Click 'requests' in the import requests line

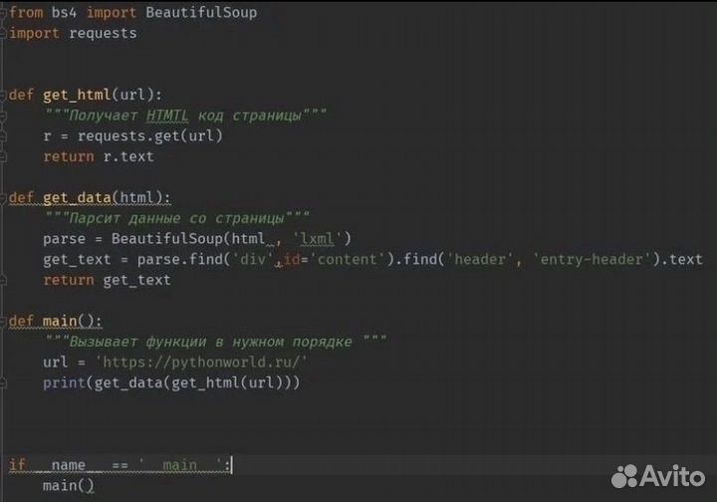point(103,34)
